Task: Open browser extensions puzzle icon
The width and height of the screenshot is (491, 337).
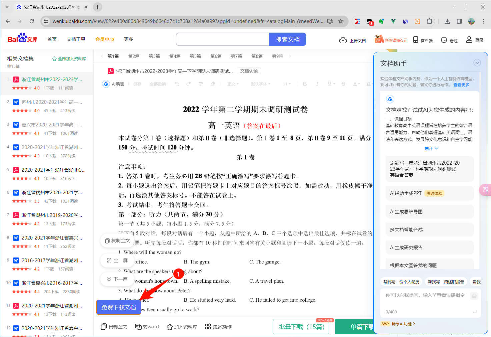Action: coord(429,21)
